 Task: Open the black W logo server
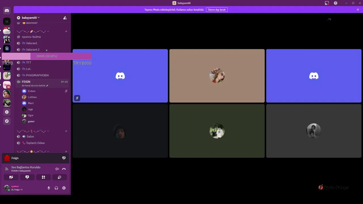point(7,21)
